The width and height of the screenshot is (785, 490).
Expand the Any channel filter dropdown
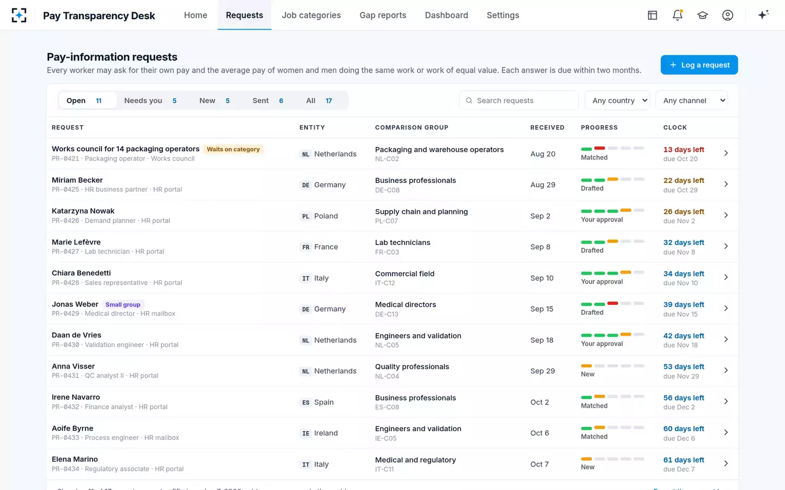pos(691,100)
